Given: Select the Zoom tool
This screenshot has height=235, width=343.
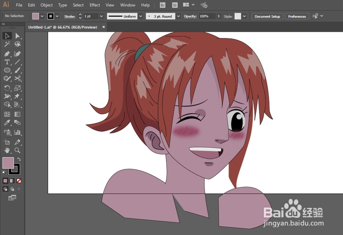Looking at the screenshot, I should 17,151.
